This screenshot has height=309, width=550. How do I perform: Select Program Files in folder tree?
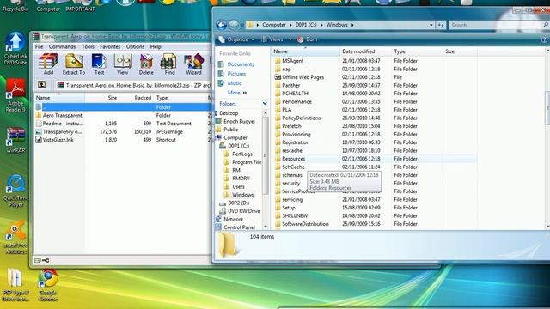pos(242,162)
